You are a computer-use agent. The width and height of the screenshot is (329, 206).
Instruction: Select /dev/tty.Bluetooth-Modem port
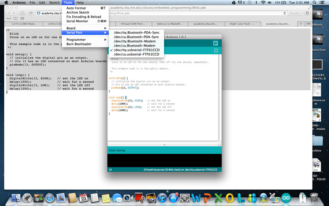pos(134,41)
